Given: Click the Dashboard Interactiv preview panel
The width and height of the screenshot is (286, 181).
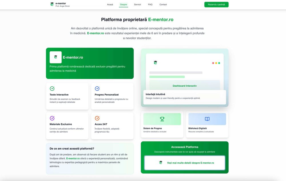Looking at the screenshot, I should click(x=184, y=85).
